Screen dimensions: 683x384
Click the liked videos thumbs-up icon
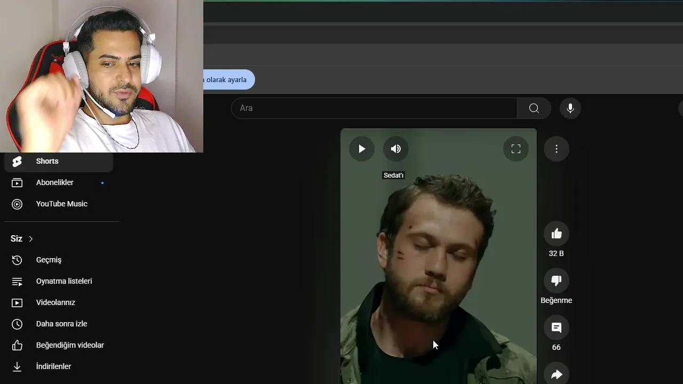[17, 345]
